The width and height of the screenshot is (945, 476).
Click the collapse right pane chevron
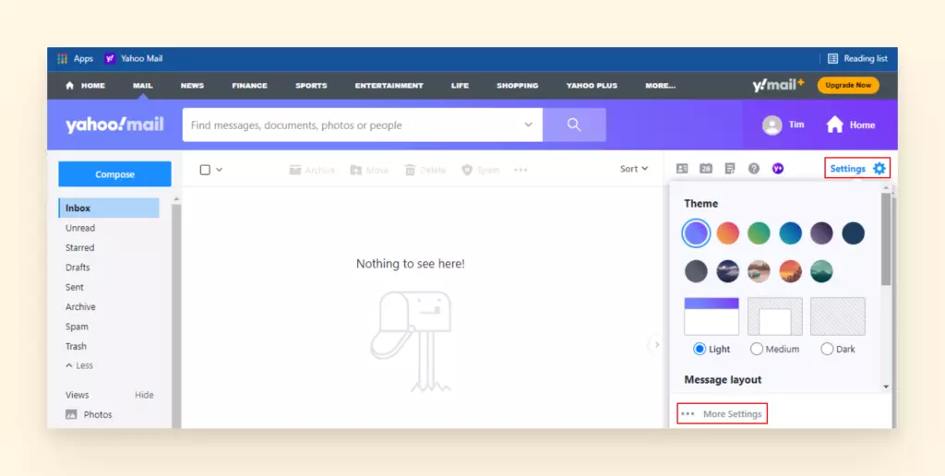(657, 345)
